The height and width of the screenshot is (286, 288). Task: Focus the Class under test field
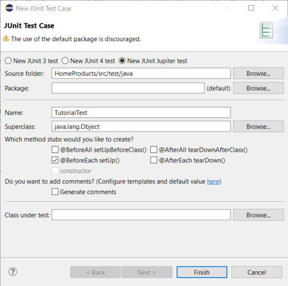click(x=141, y=215)
